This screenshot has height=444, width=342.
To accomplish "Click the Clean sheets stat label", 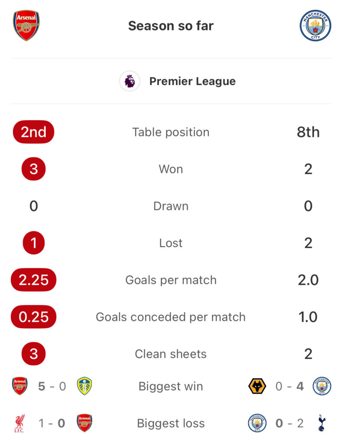I will click(171, 354).
